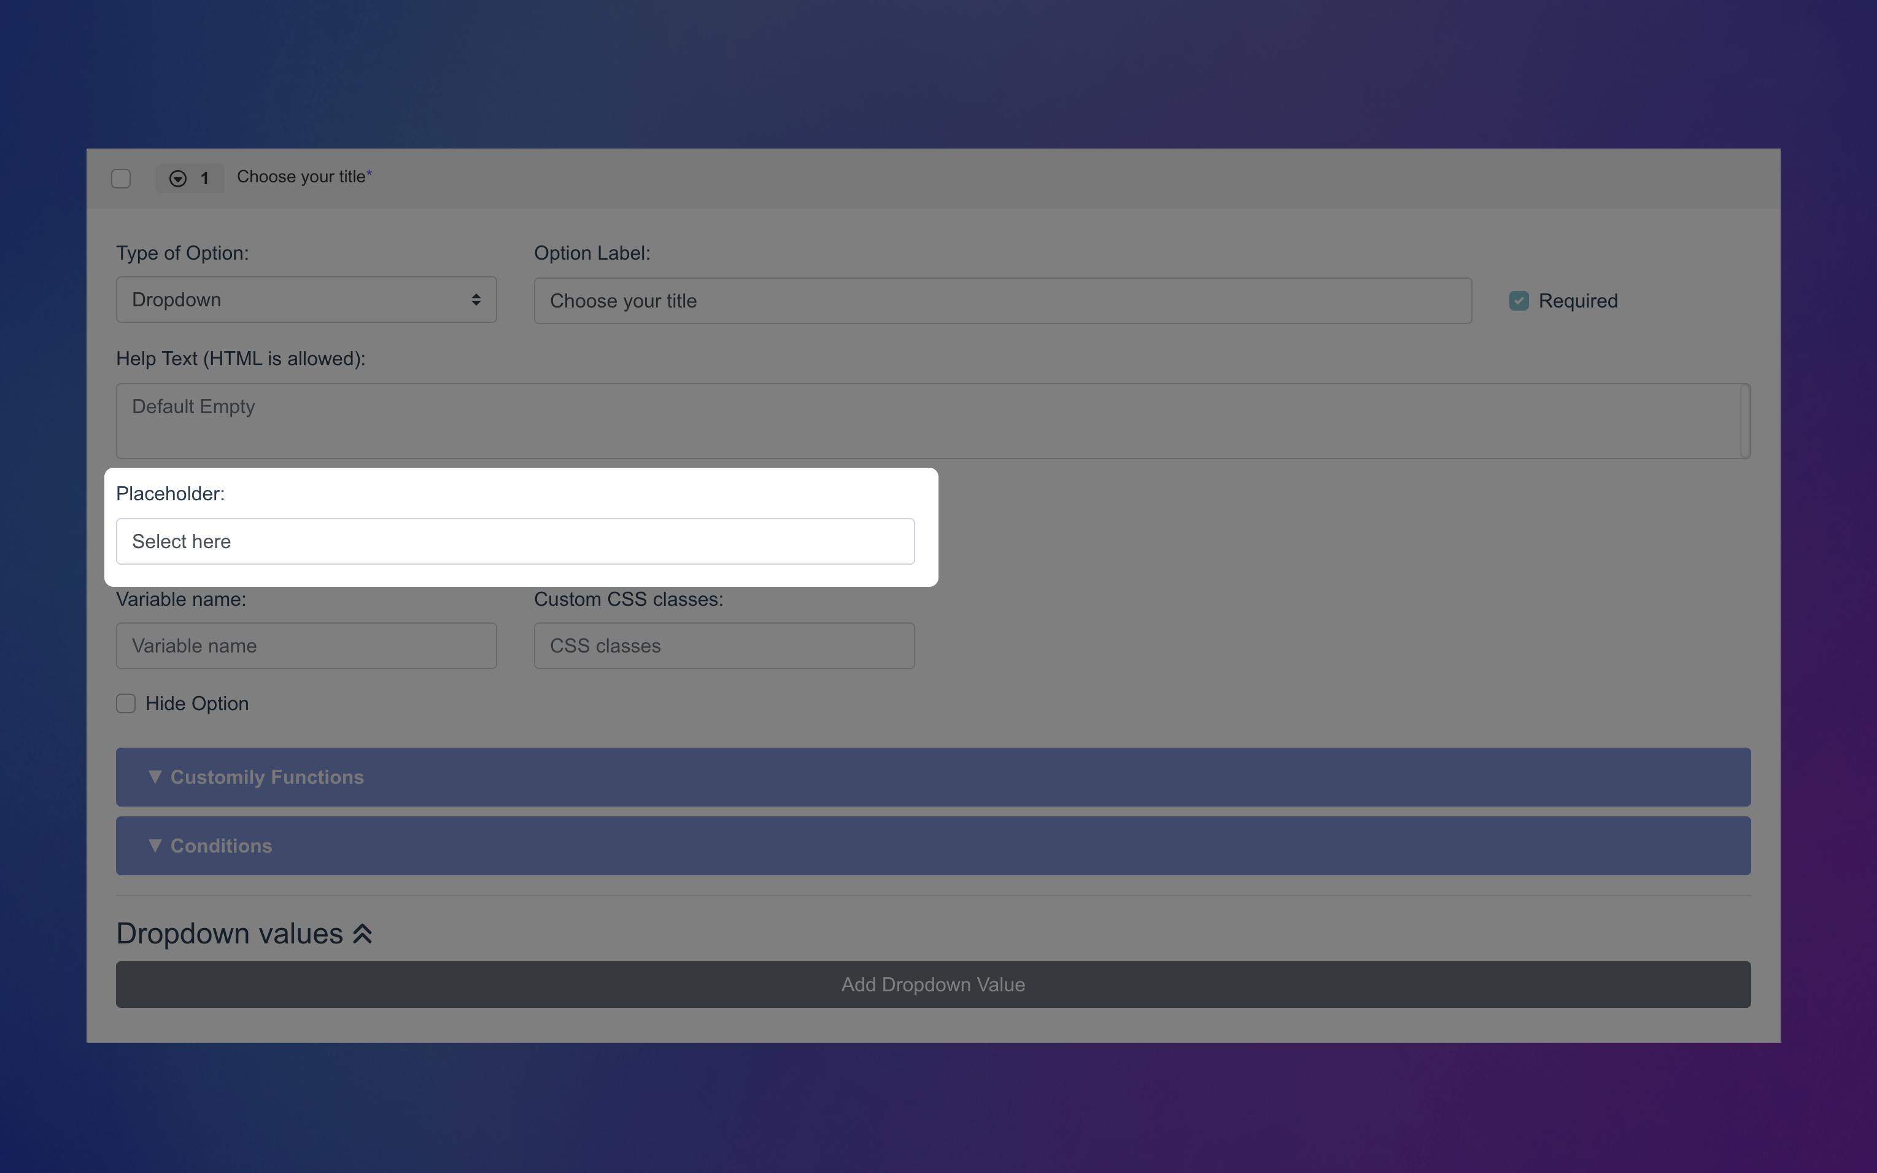Image resolution: width=1877 pixels, height=1173 pixels.
Task: Click the green checkmark inside the Required checkbox
Action: [1518, 300]
